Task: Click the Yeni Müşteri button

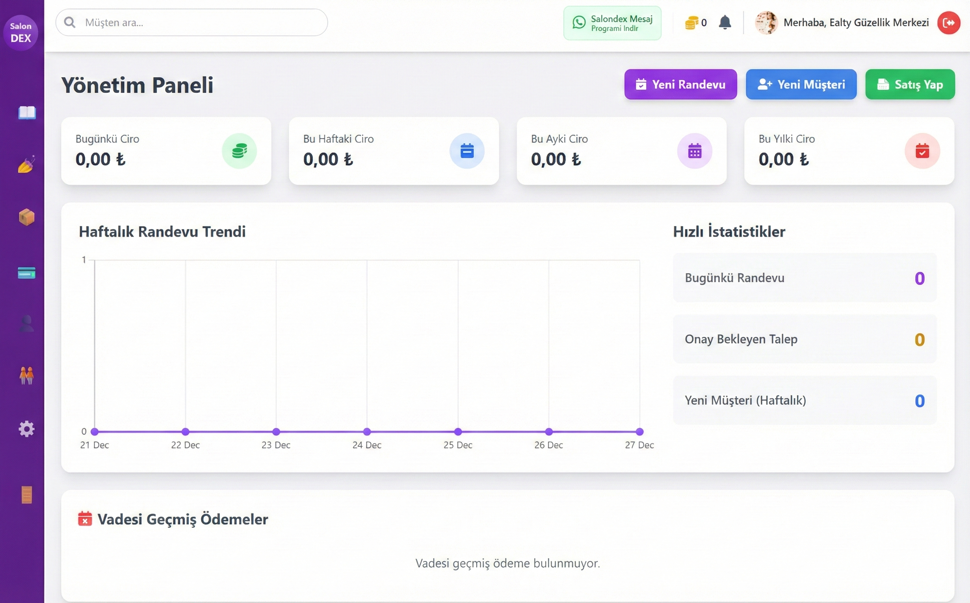Action: click(801, 85)
